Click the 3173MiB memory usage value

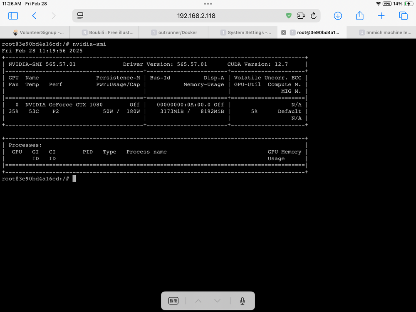point(172,111)
